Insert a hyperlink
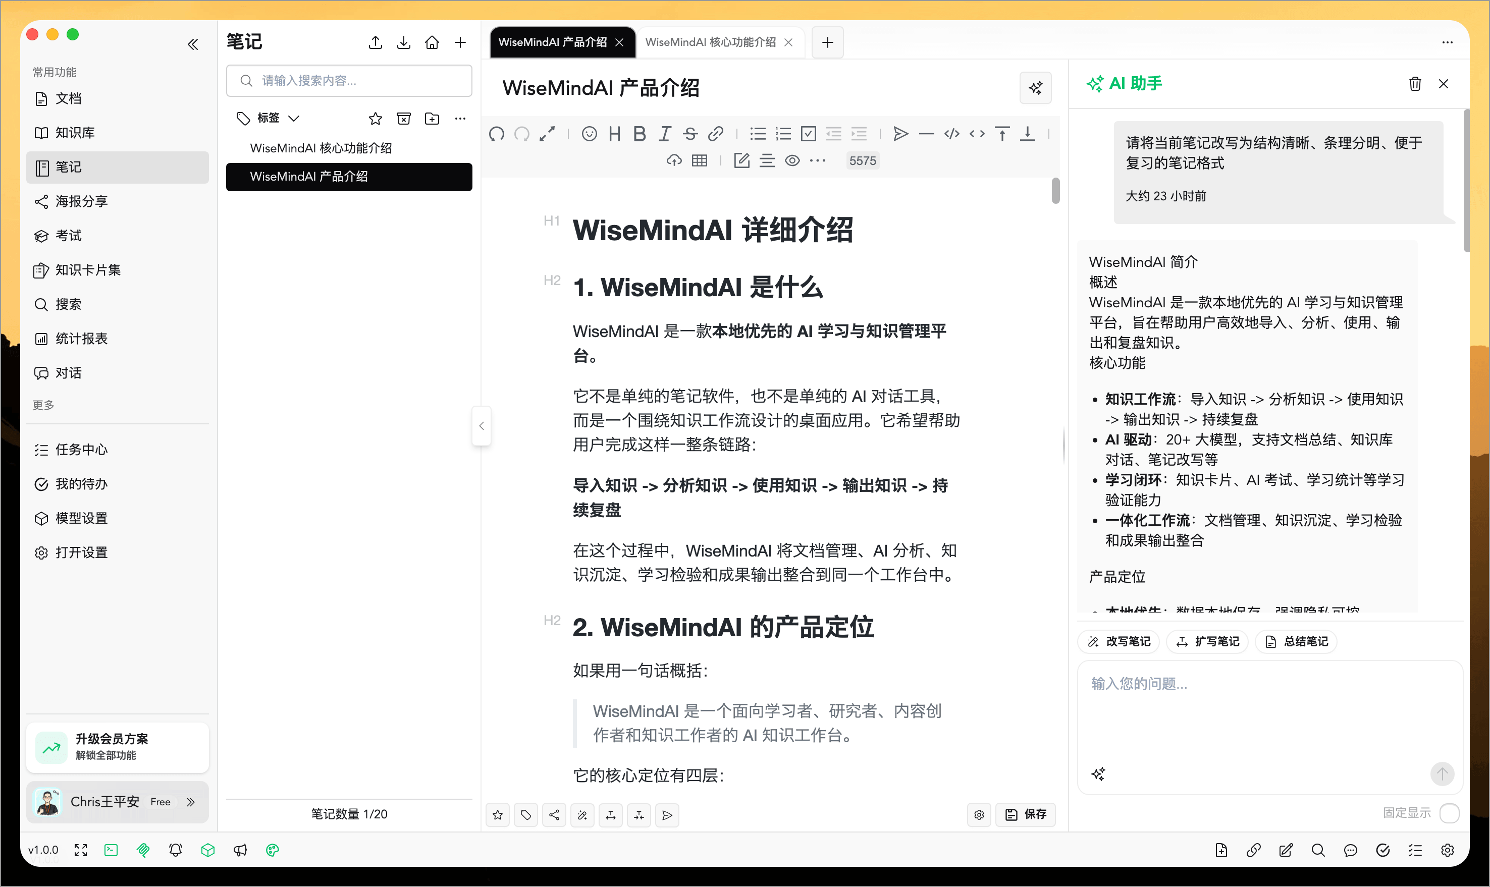1490x887 pixels. point(715,134)
